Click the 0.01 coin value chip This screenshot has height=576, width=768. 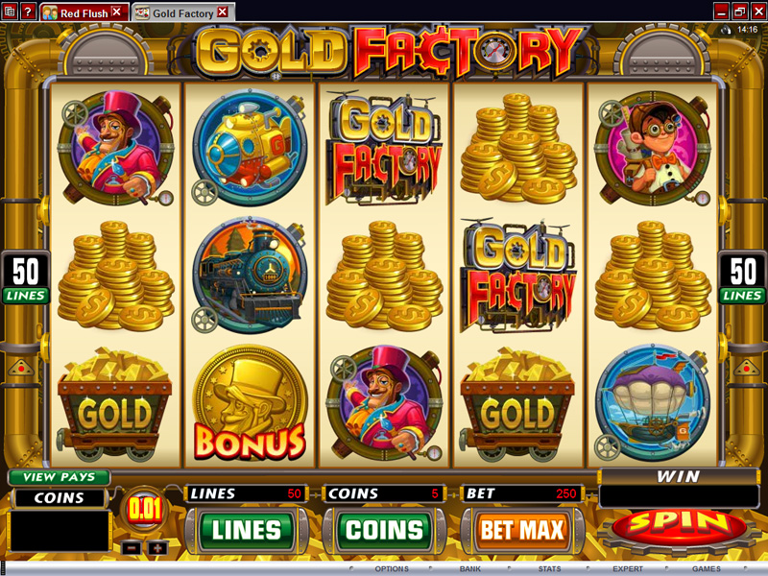(145, 510)
